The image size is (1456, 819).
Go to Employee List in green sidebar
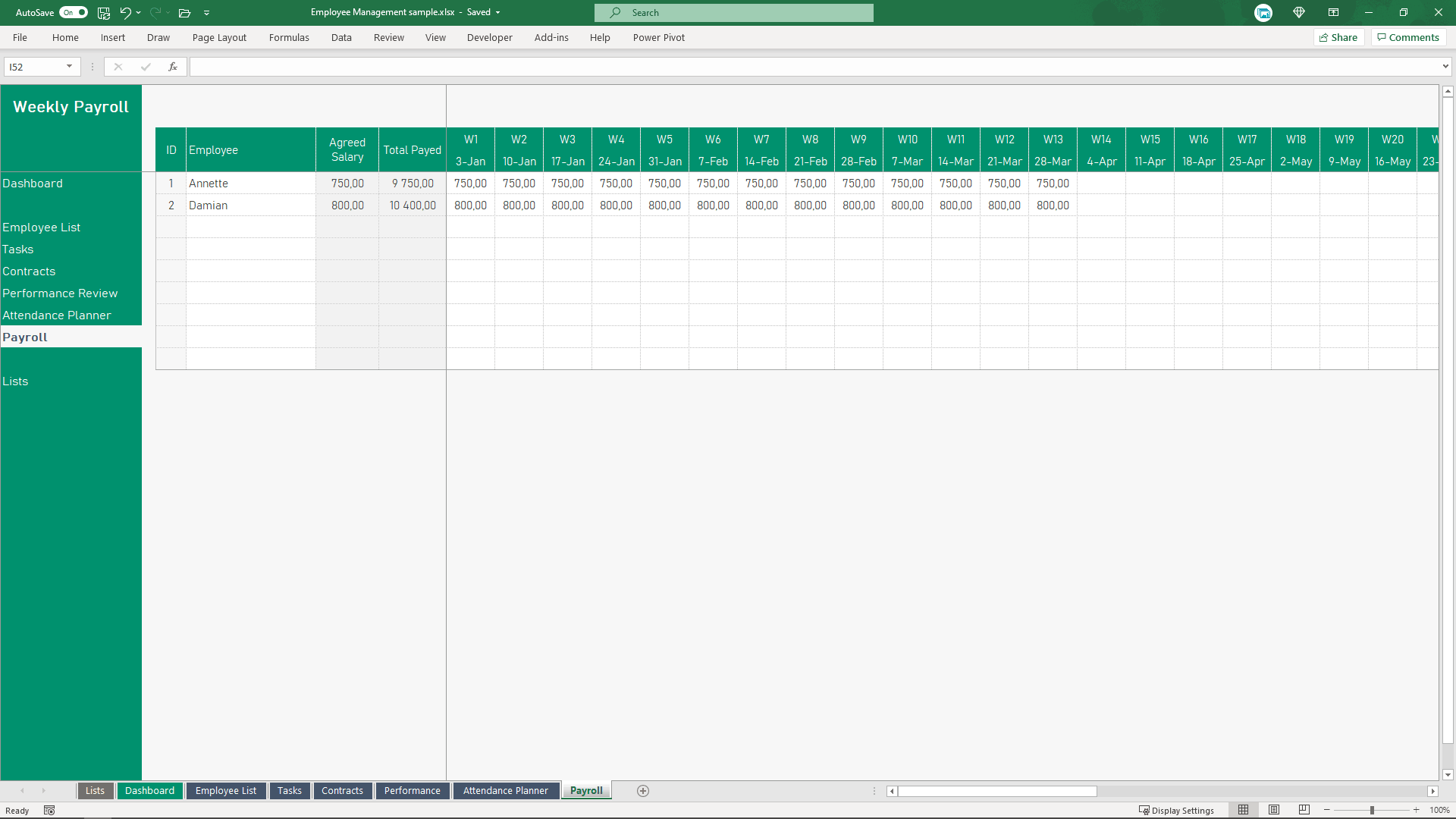click(41, 227)
